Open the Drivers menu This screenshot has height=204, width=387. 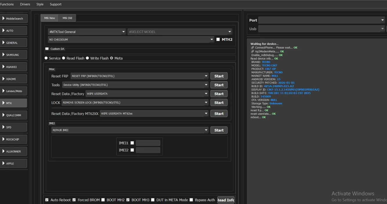[25, 4]
